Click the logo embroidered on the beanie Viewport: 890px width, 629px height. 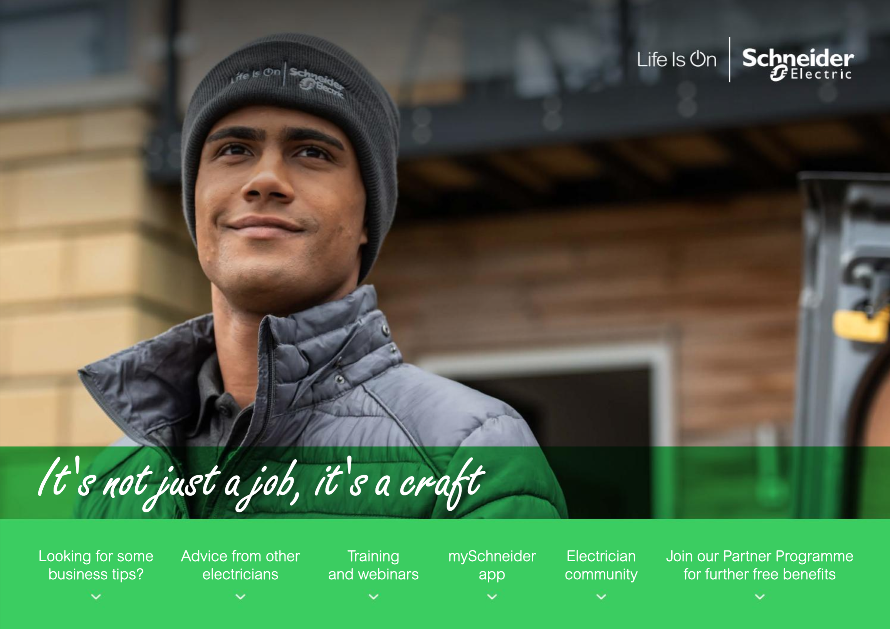tap(288, 79)
